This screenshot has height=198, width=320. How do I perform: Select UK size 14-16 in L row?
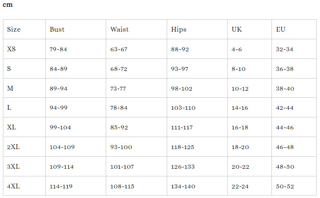[240, 108]
